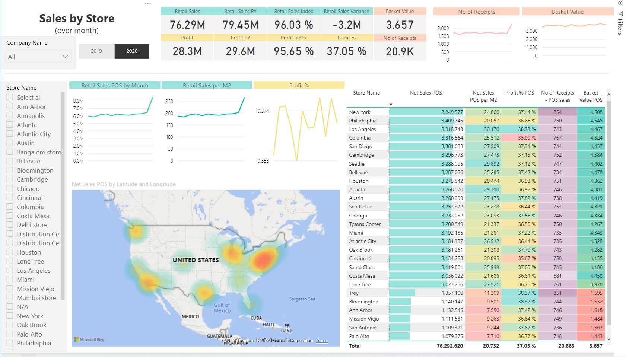The height and width of the screenshot is (357, 626).
Task: Click the Store Name list scrollbar
Action: 63,196
